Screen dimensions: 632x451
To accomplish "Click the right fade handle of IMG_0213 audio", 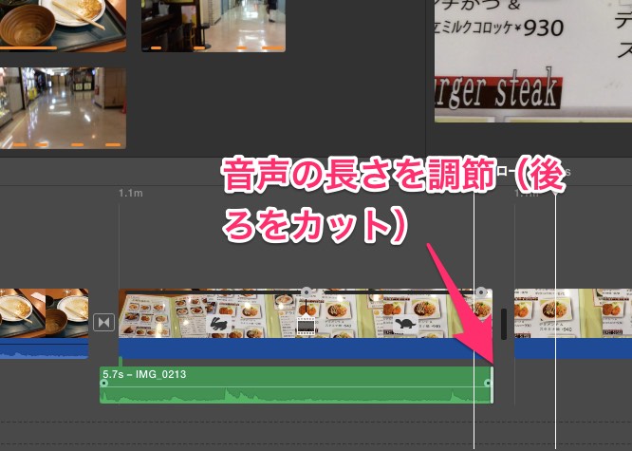I will [x=488, y=383].
